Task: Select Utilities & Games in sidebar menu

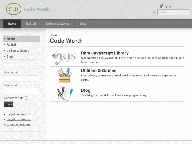Action: [21, 51]
